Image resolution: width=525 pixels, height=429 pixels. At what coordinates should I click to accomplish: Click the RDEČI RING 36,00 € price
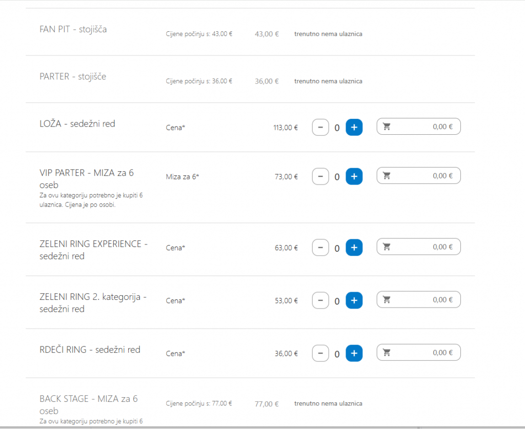coord(286,353)
